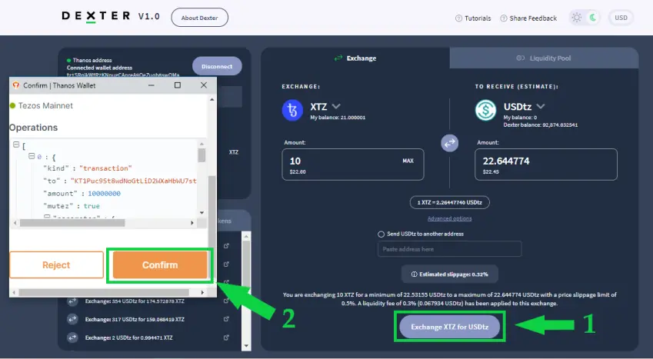Close the Thanos Wallet confirm window
Screen dimensions: 653x359
pyautogui.click(x=204, y=85)
